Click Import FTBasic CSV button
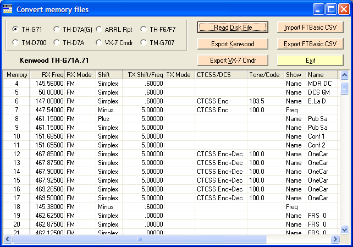 (310, 28)
